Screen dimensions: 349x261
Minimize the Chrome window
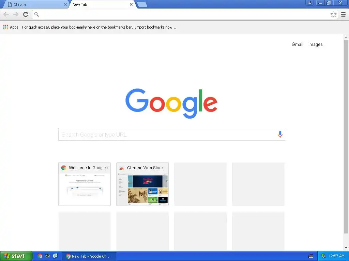[320, 3]
